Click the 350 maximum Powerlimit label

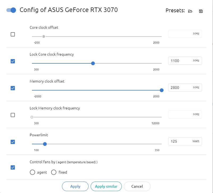point(157,150)
